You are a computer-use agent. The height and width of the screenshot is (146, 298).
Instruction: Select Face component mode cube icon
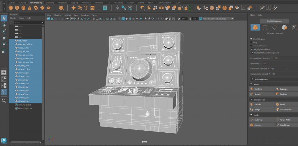tap(284, 27)
